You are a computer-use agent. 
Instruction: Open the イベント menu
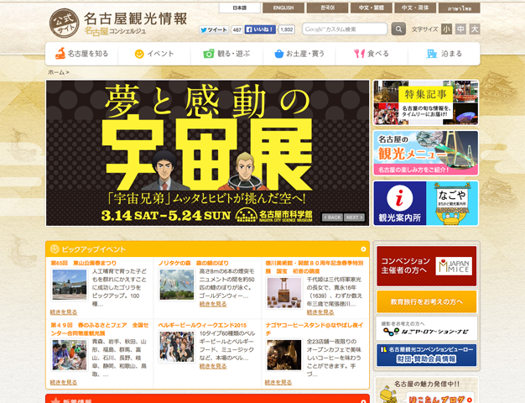click(x=154, y=54)
